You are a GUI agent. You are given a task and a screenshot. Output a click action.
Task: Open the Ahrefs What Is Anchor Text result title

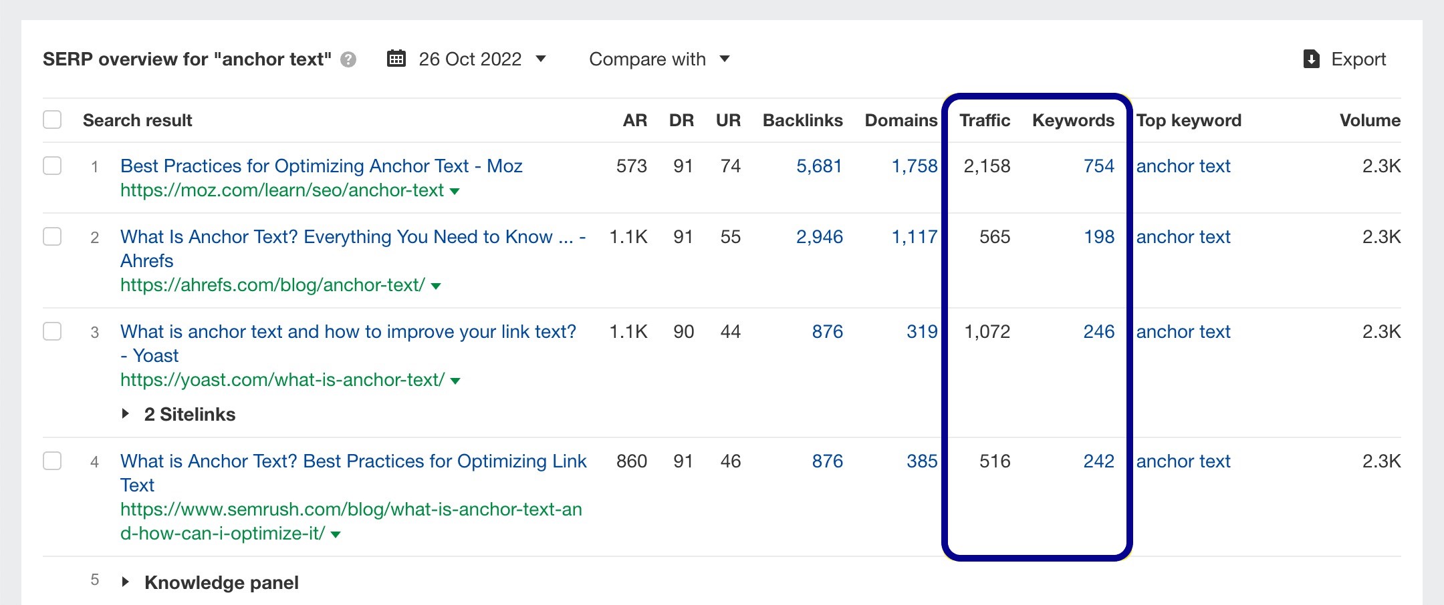pos(353,248)
